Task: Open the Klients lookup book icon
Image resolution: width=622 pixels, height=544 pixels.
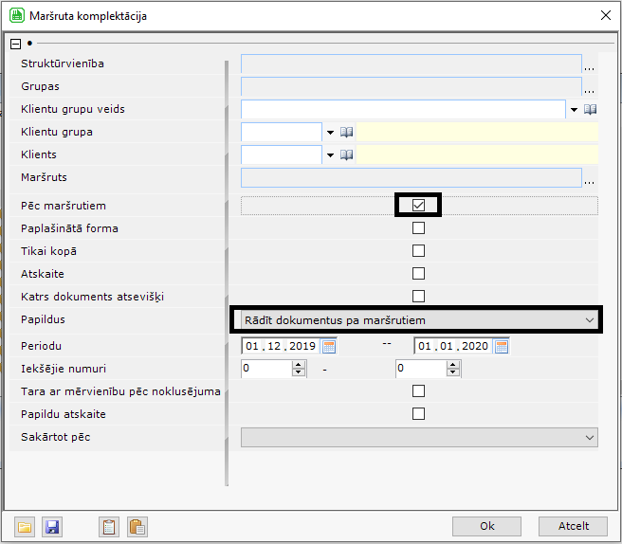Action: [346, 154]
